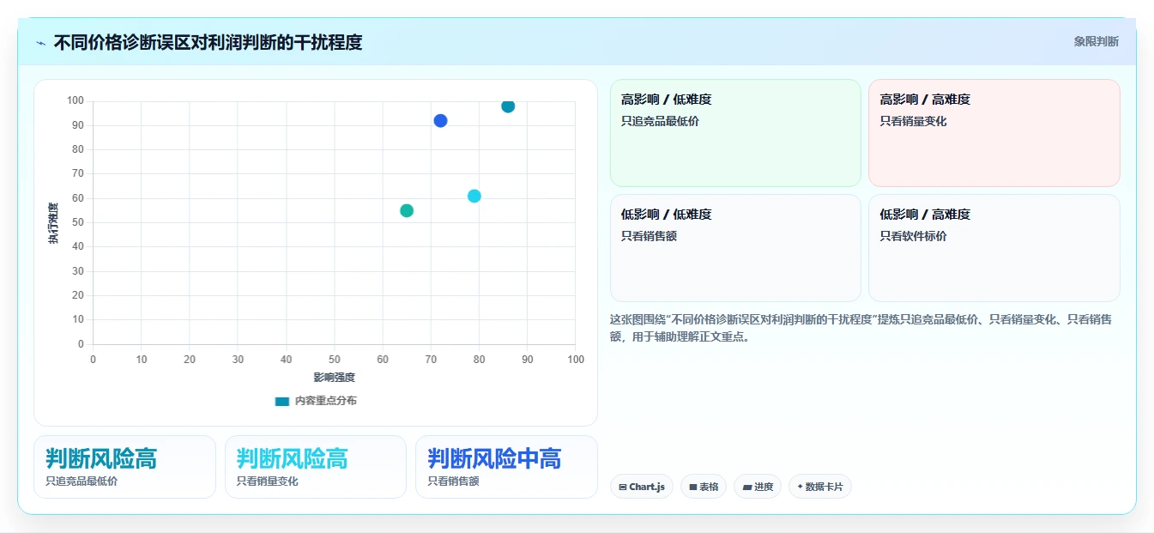Click the Chart.js tag icon

click(623, 487)
